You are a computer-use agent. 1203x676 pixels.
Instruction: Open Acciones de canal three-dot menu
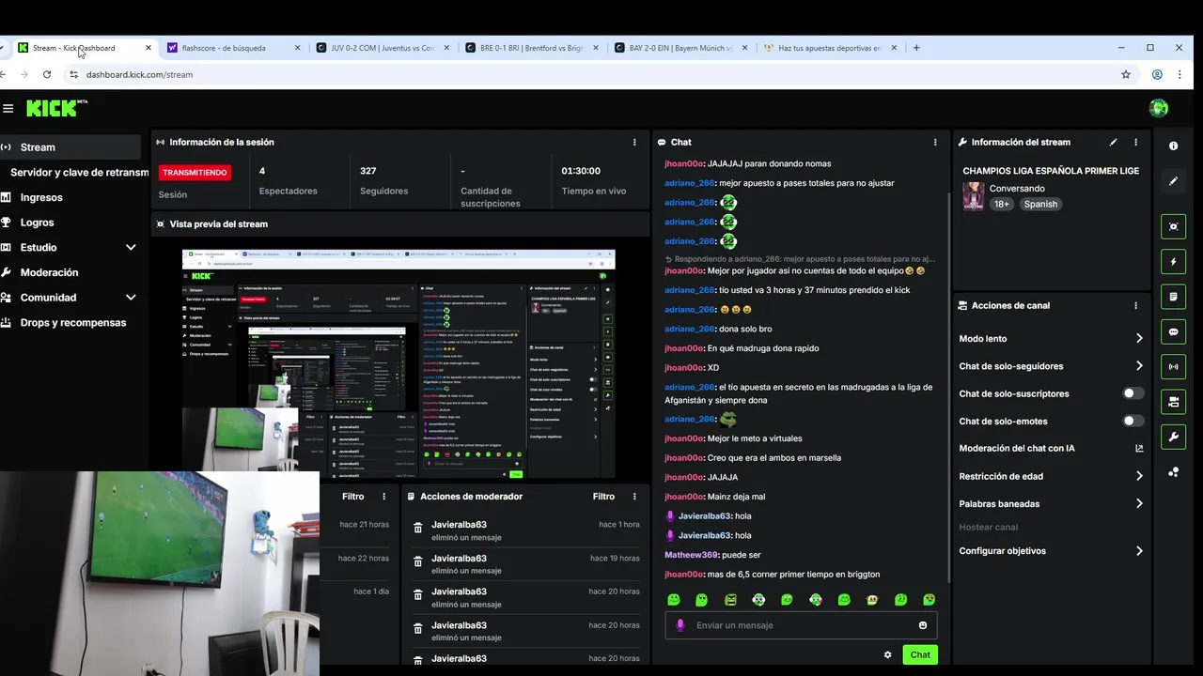point(1135,305)
